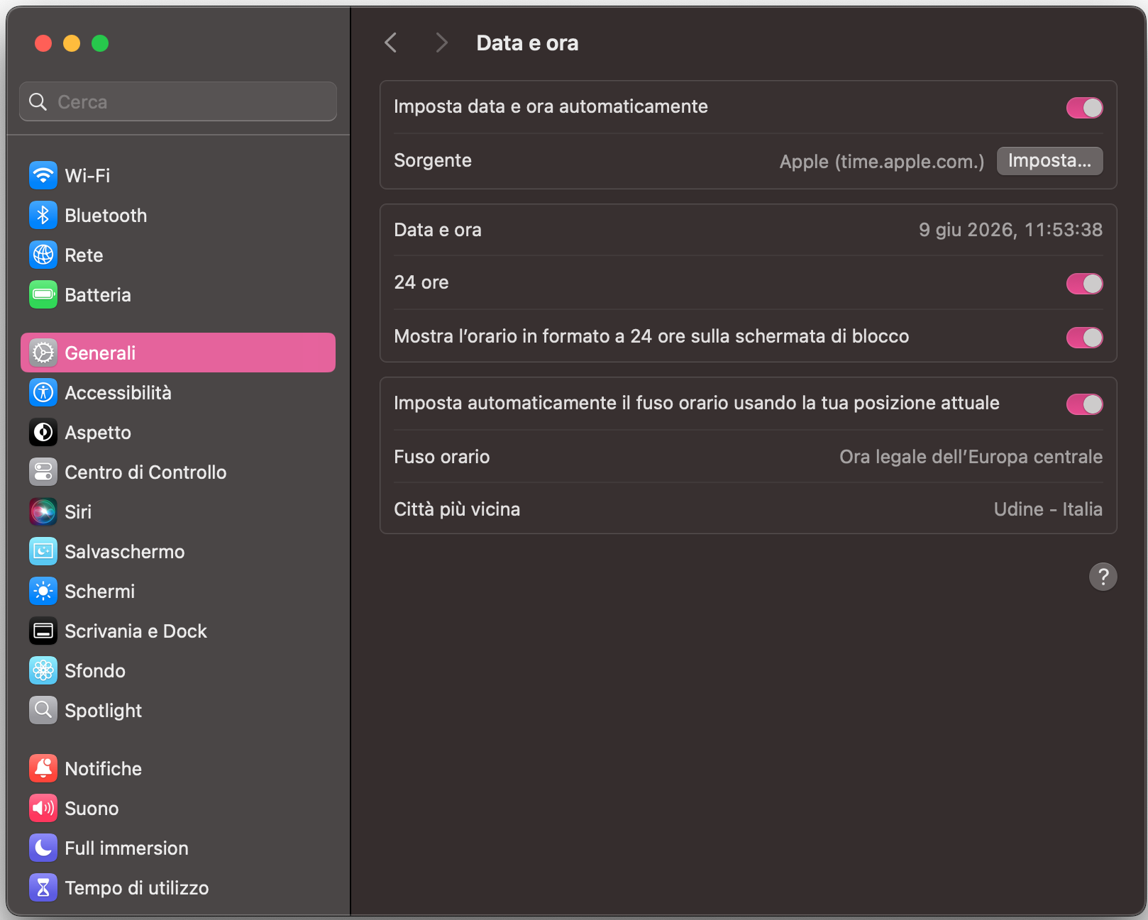Select the Aspetto icon
Screen dimensions: 1148x920
(43, 432)
